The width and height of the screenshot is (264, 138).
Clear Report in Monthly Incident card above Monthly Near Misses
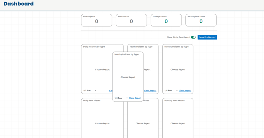185,90
